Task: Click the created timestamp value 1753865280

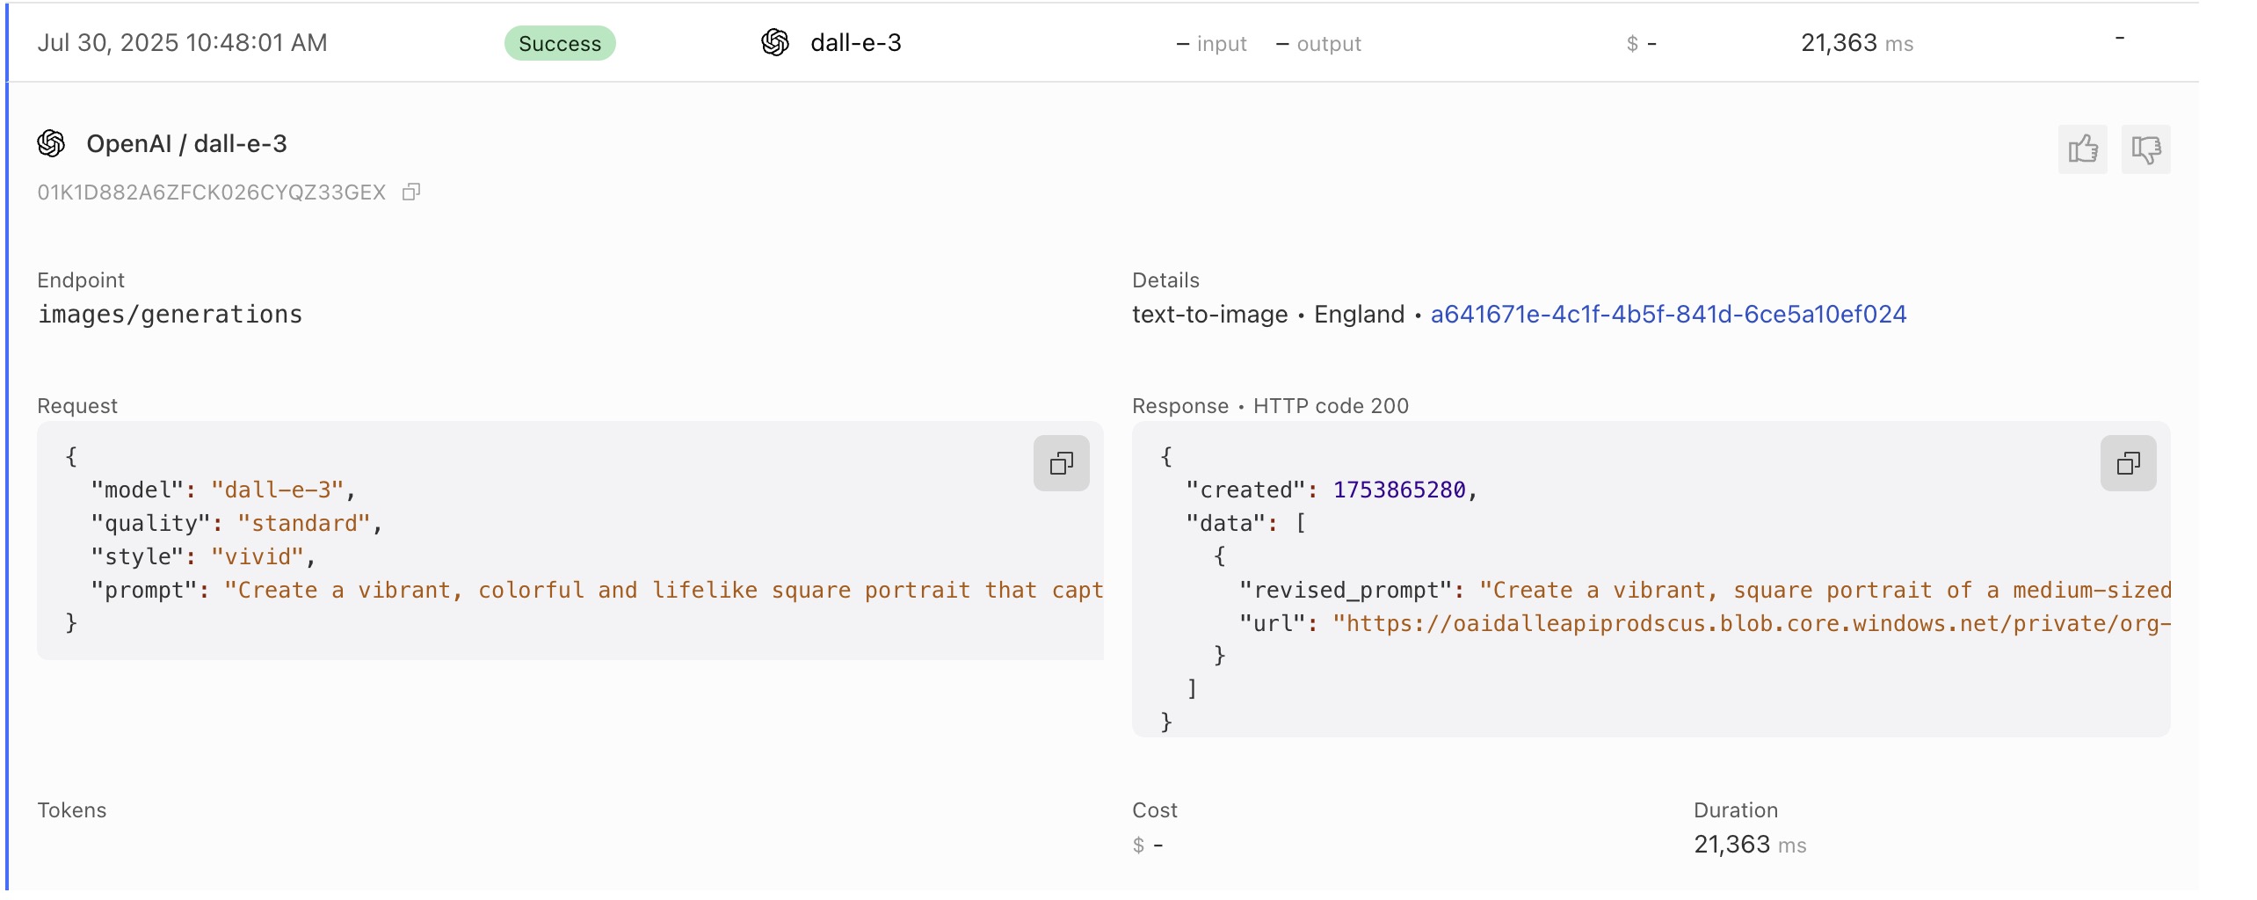Action: (x=1399, y=490)
